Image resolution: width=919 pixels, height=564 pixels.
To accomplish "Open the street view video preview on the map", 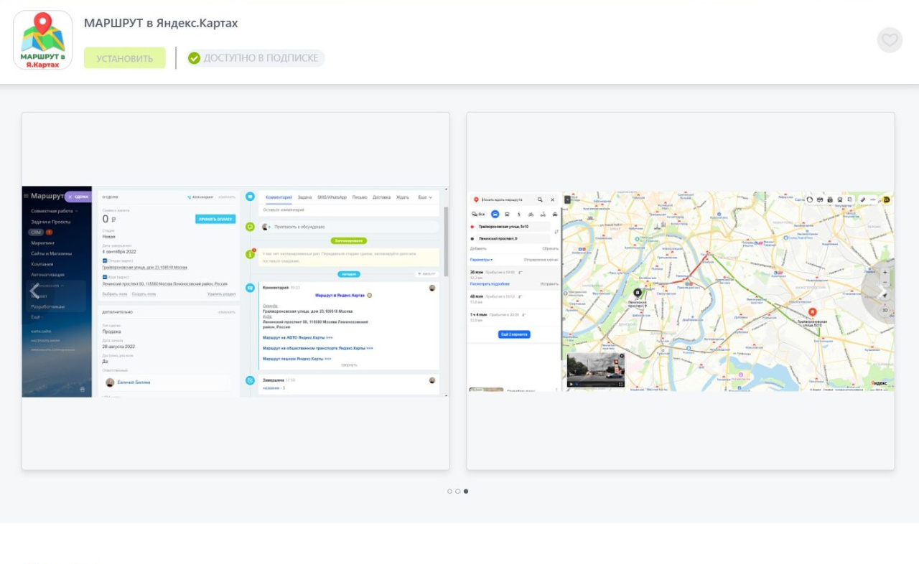I will [x=595, y=370].
